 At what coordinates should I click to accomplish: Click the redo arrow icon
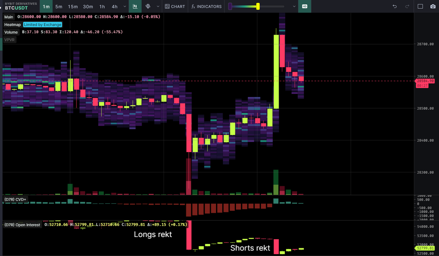[x=407, y=7]
